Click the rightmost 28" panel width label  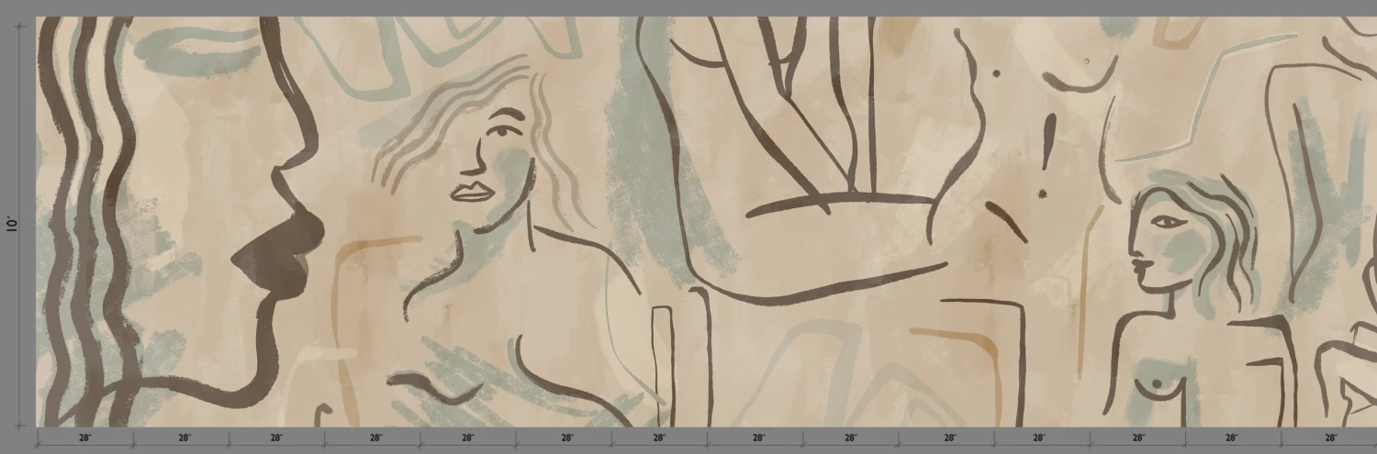1330,438
